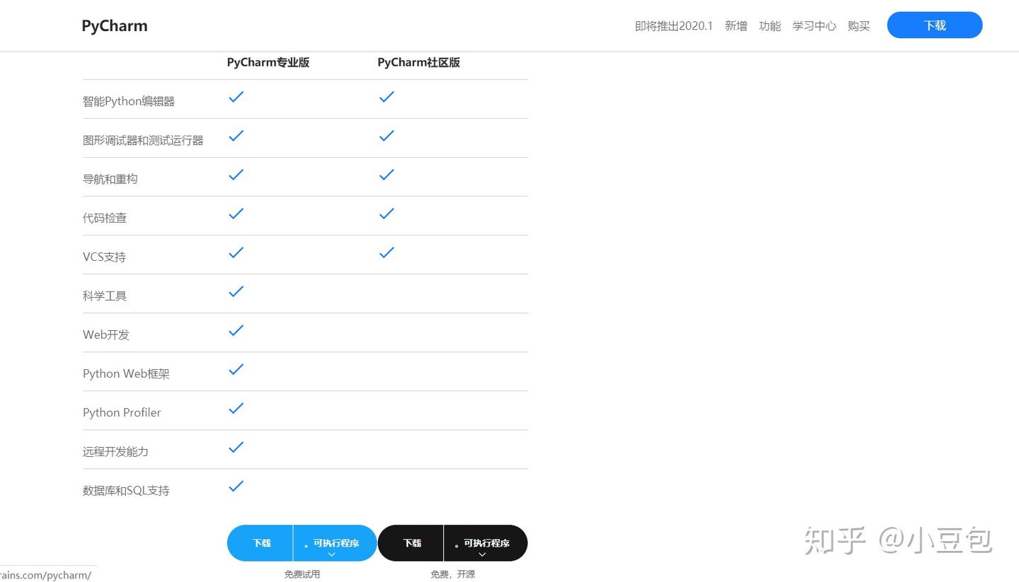Click the checkmark for 数据库和SQL支持
The width and height of the screenshot is (1019, 582).
click(236, 486)
